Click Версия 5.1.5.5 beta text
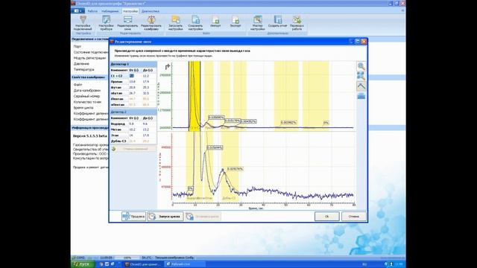 pyautogui.click(x=89, y=136)
